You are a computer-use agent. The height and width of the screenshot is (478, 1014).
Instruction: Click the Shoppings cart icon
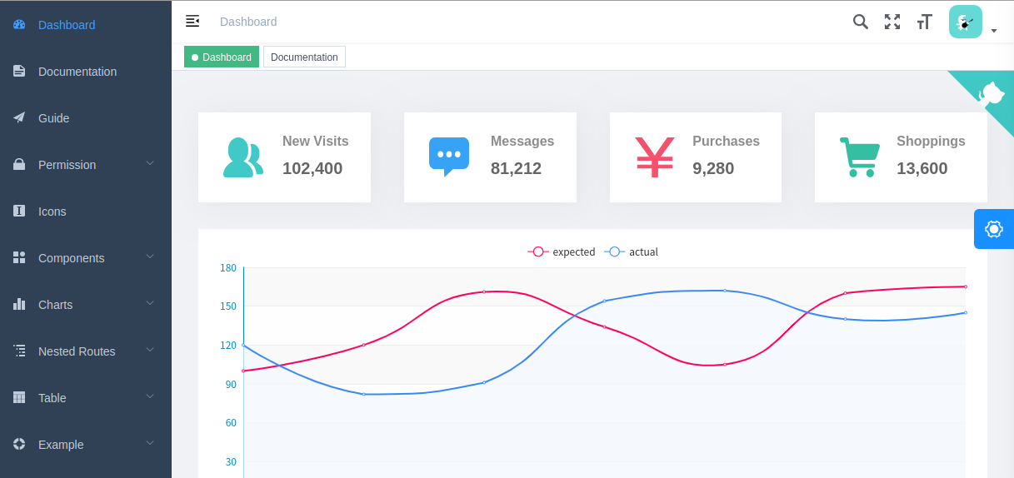coord(859,157)
